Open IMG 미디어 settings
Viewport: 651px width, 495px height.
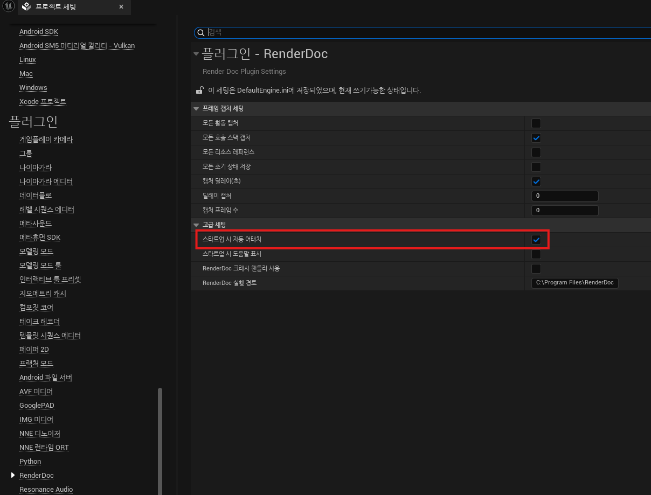36,420
